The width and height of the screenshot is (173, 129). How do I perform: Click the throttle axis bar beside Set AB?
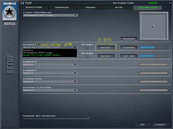[x=154, y=56]
